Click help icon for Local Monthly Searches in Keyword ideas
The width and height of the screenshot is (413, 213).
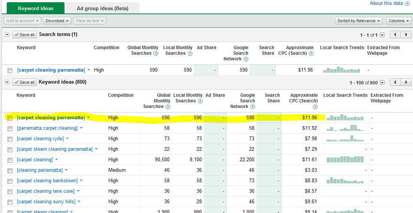point(200,101)
